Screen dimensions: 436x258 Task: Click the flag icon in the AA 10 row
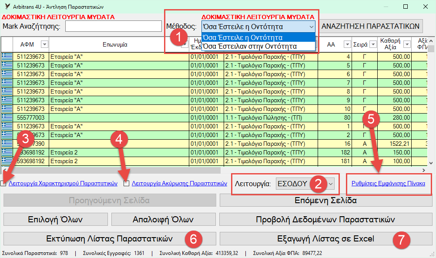tap(7, 109)
